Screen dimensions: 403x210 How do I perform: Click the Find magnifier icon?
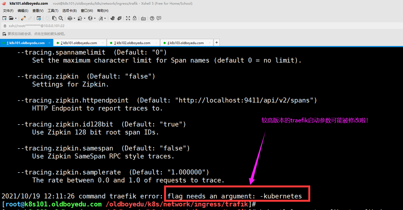pyautogui.click(x=61, y=18)
